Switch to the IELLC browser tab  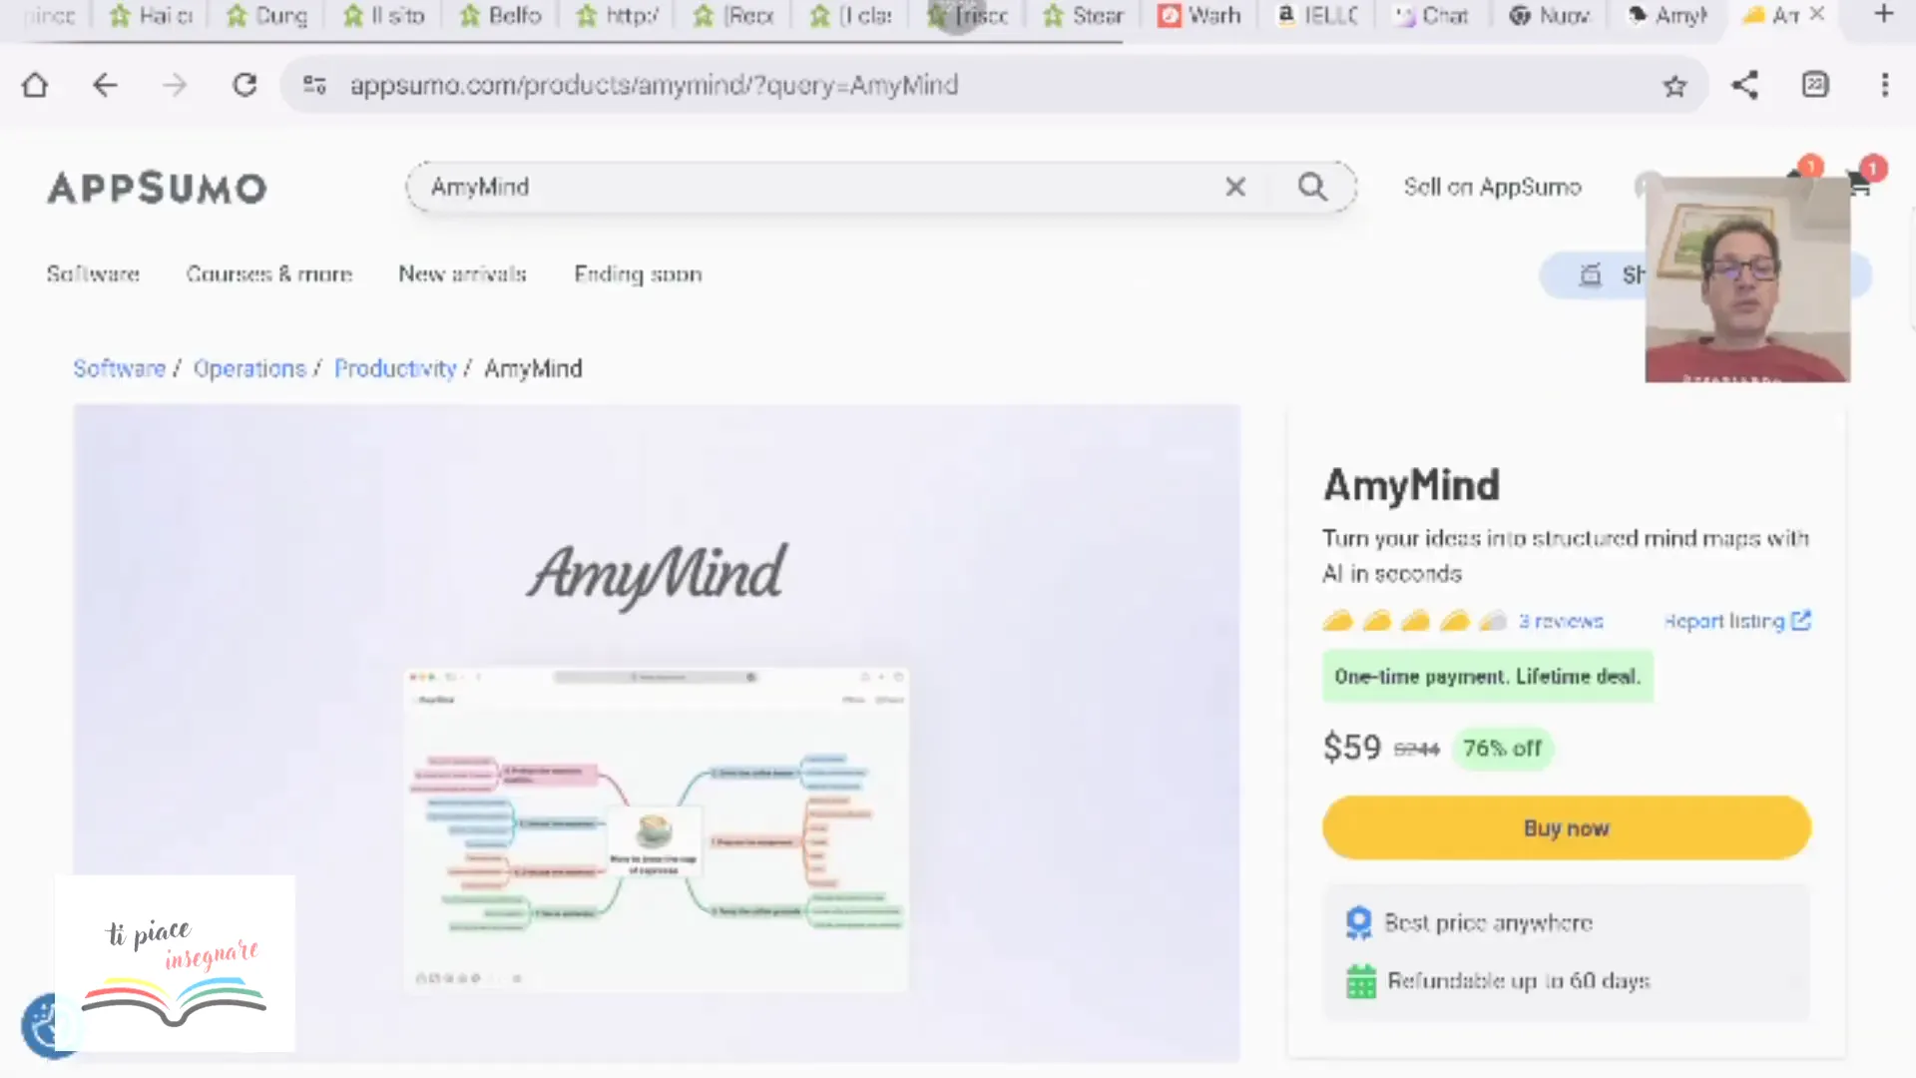pyautogui.click(x=1317, y=15)
